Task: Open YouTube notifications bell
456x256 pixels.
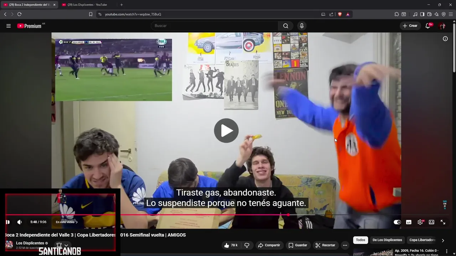Action: pyautogui.click(x=428, y=26)
